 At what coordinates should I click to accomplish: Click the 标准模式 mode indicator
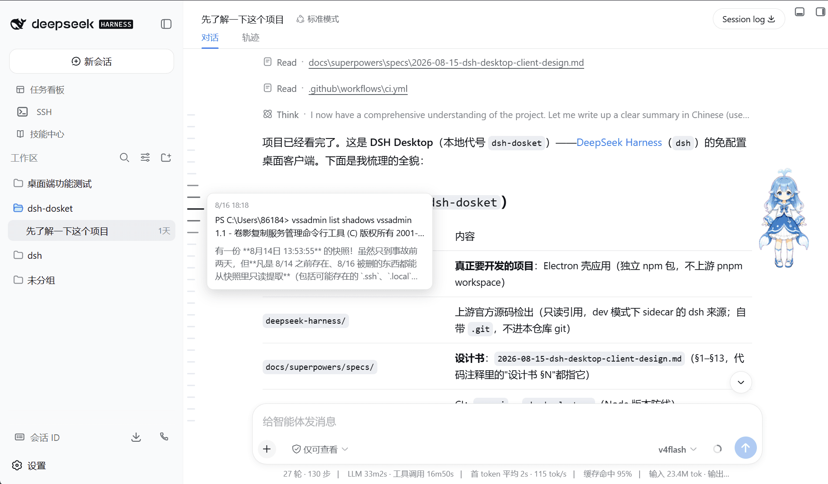point(318,19)
